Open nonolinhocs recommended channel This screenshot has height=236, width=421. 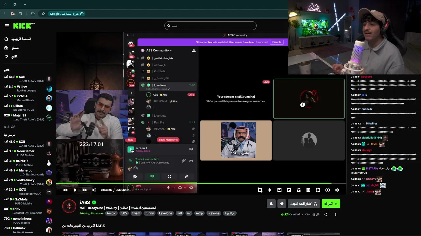pyautogui.click(x=28, y=221)
